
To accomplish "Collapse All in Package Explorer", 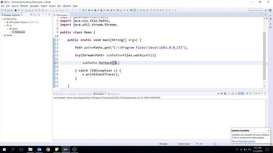I will 31,15.
